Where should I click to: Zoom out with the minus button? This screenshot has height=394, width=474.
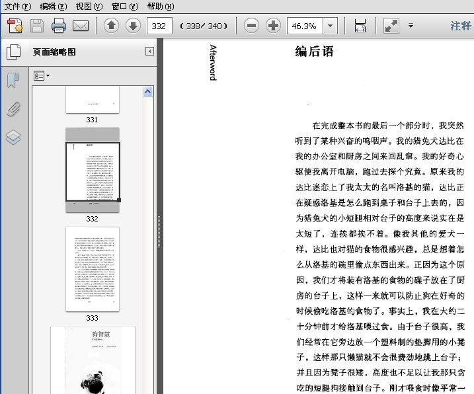(x=251, y=26)
